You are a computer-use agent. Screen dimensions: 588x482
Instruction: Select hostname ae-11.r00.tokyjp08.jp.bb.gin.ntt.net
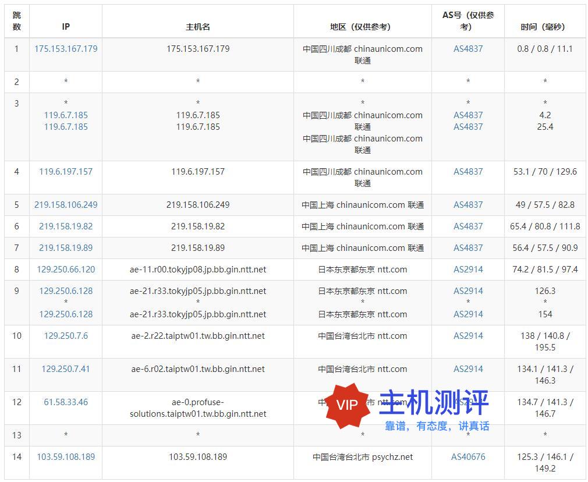[198, 270]
